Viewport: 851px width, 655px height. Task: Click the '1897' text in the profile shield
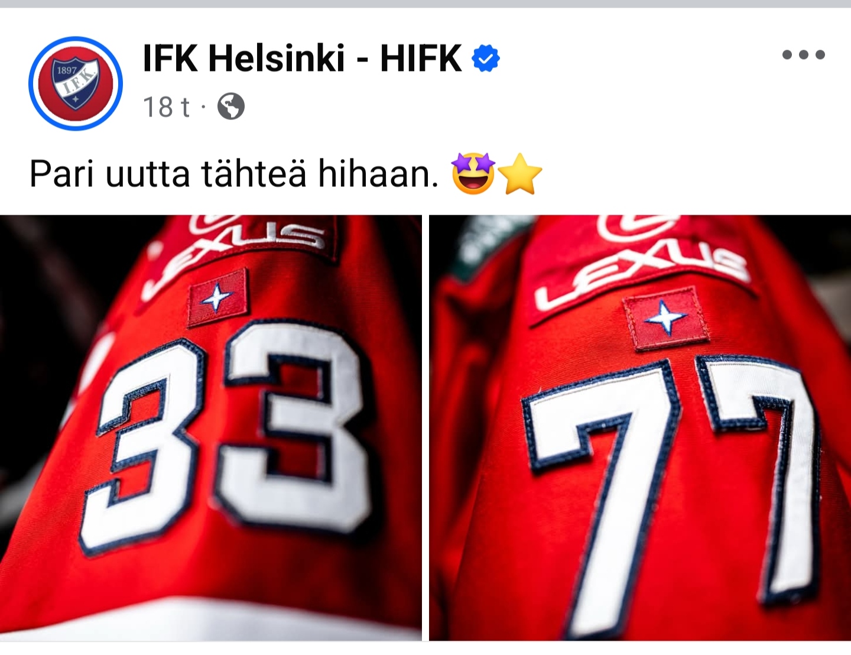click(x=67, y=70)
